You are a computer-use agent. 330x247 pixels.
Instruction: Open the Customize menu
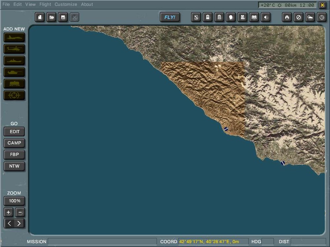(66, 4)
